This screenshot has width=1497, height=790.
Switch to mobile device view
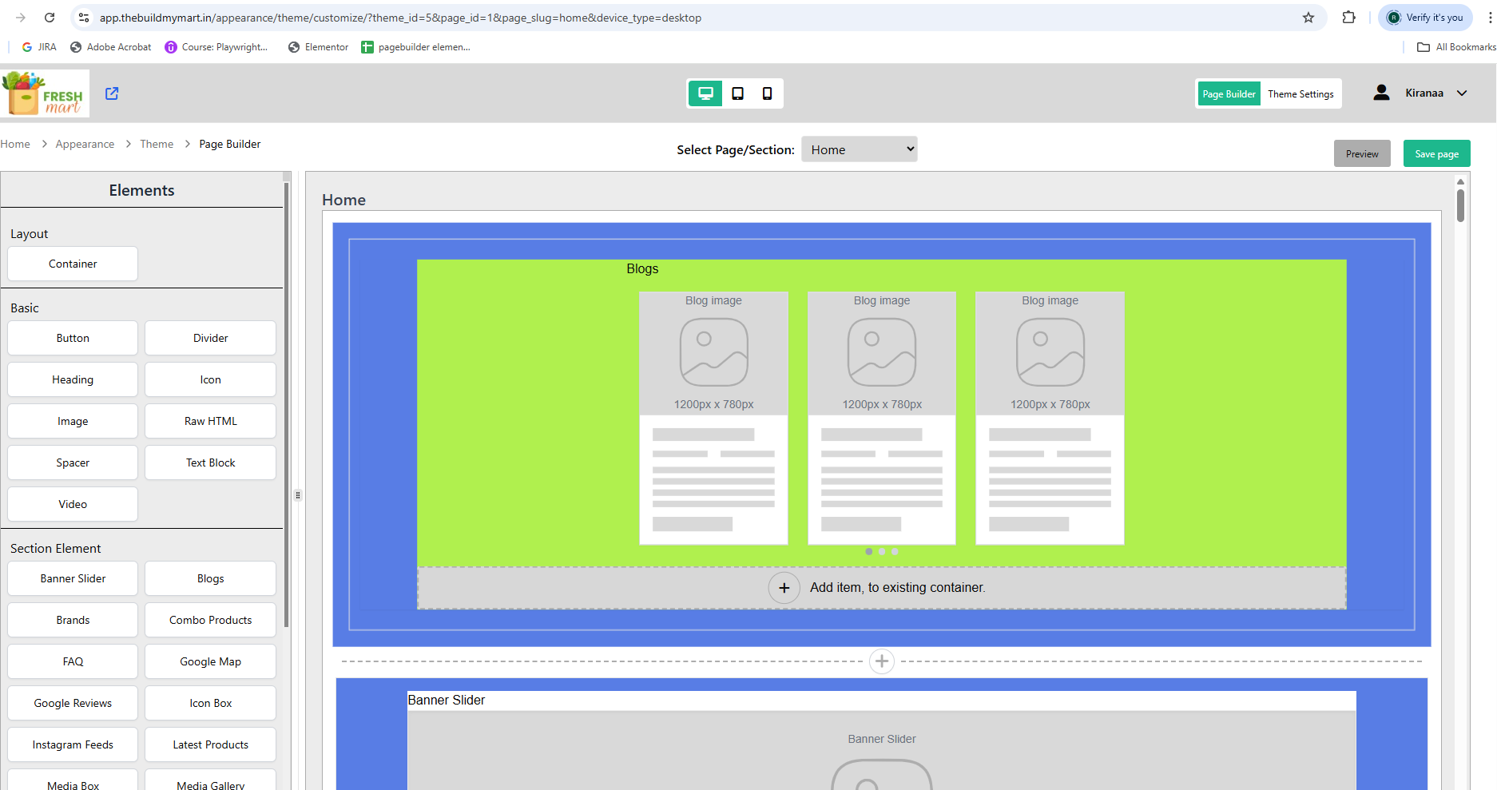pyautogui.click(x=767, y=93)
